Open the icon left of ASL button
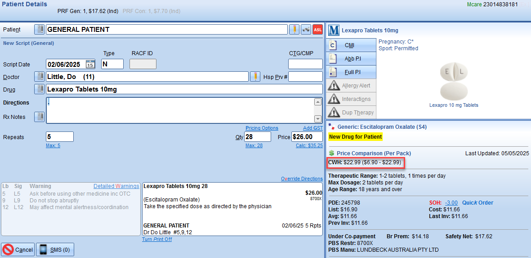531x258 pixels. point(306,30)
